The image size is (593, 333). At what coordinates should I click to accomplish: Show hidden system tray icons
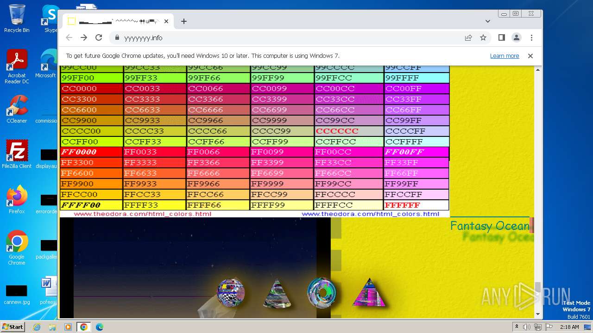click(517, 327)
